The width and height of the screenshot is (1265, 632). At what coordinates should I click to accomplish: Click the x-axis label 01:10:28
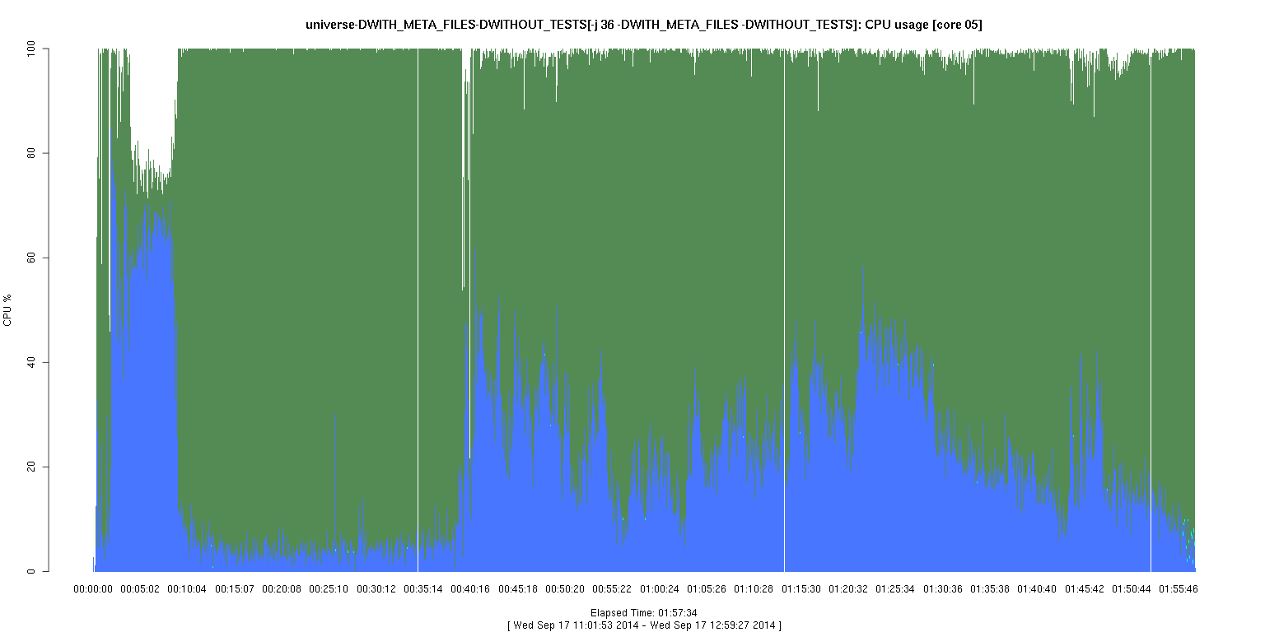pyautogui.click(x=754, y=589)
